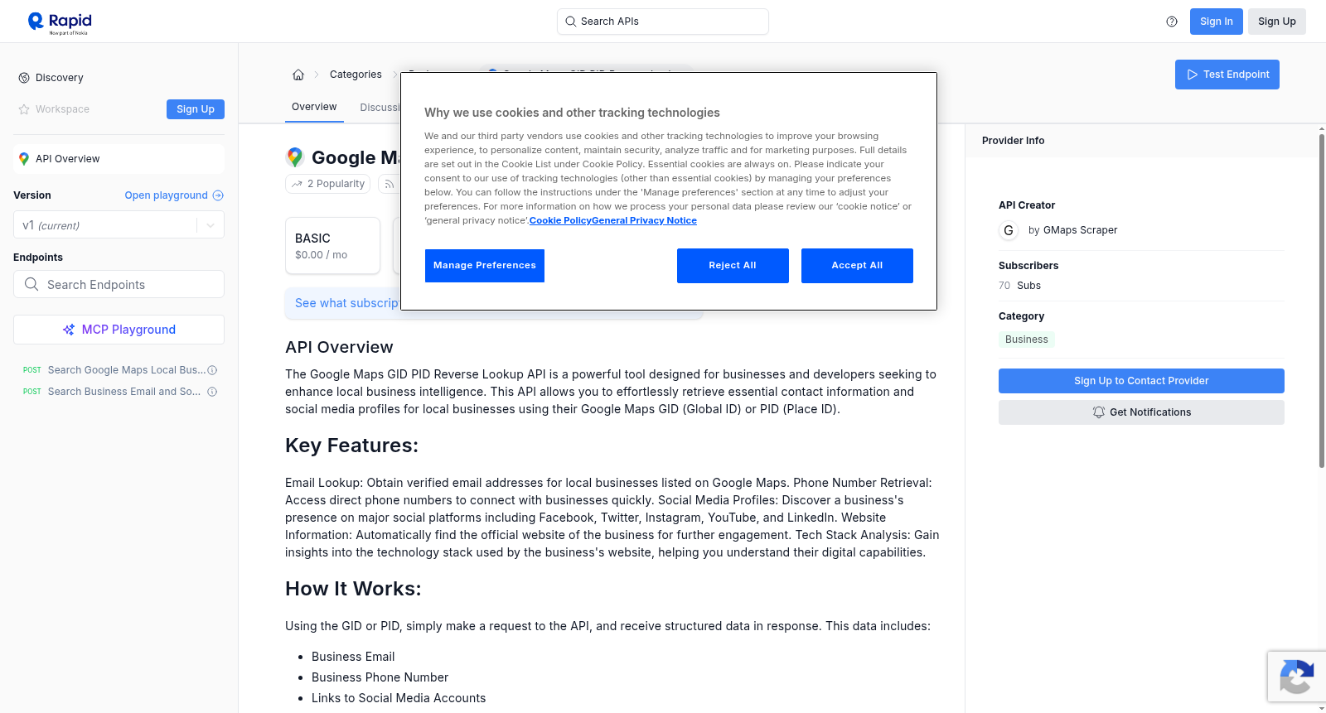Open API Overview sidebar item
This screenshot has width=1326, height=713.
[119, 159]
